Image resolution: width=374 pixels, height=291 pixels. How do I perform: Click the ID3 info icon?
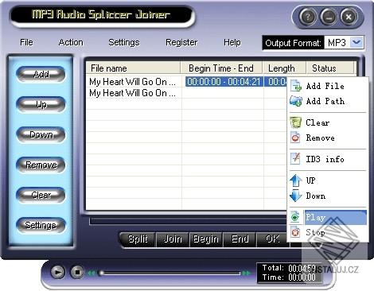tap(295, 159)
